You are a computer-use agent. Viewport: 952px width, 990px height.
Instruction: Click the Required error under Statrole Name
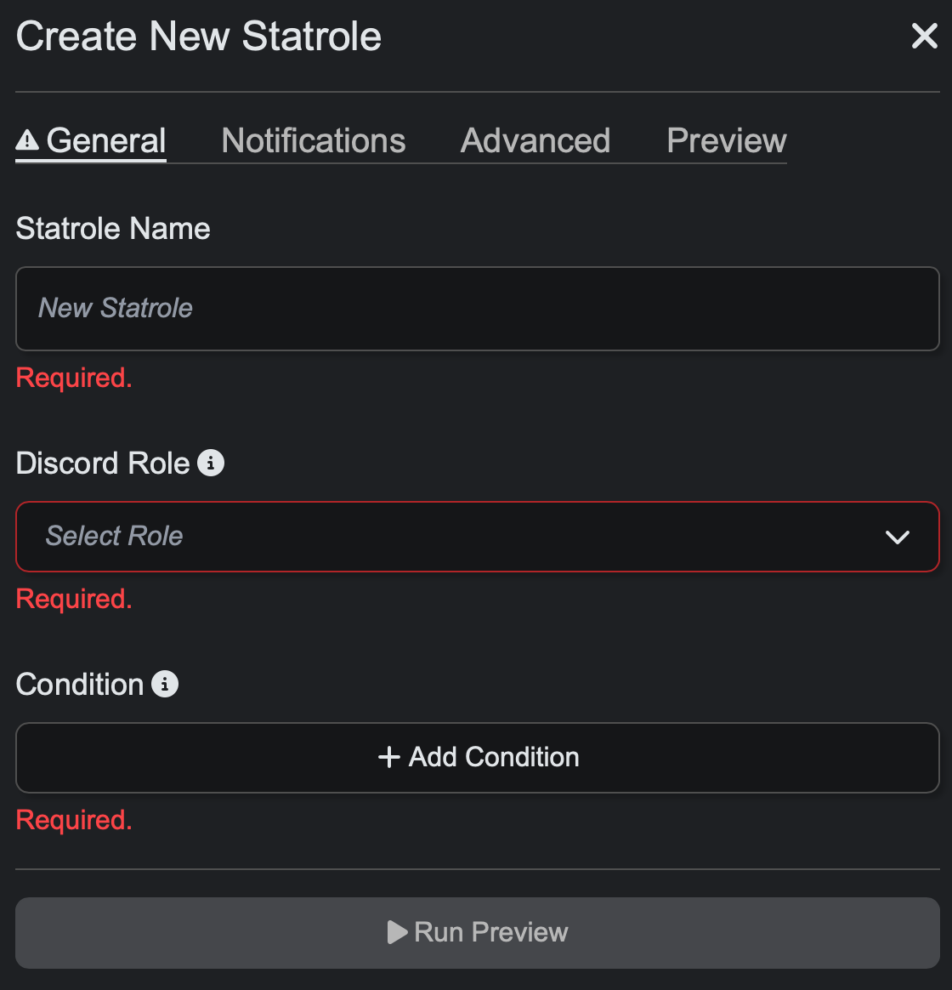click(74, 378)
